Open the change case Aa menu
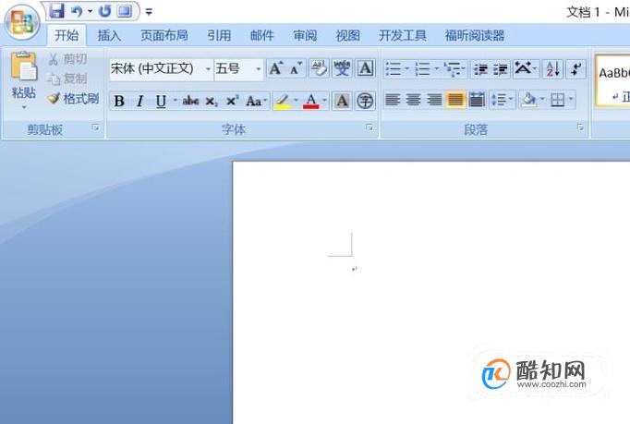 256,101
